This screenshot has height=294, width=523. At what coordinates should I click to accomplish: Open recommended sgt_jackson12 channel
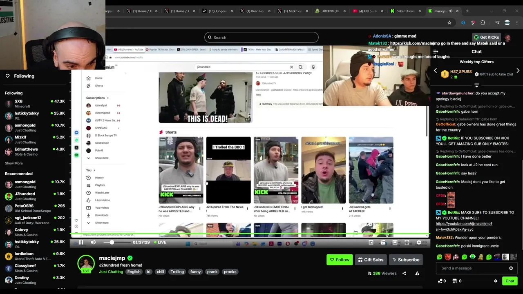tap(35, 220)
